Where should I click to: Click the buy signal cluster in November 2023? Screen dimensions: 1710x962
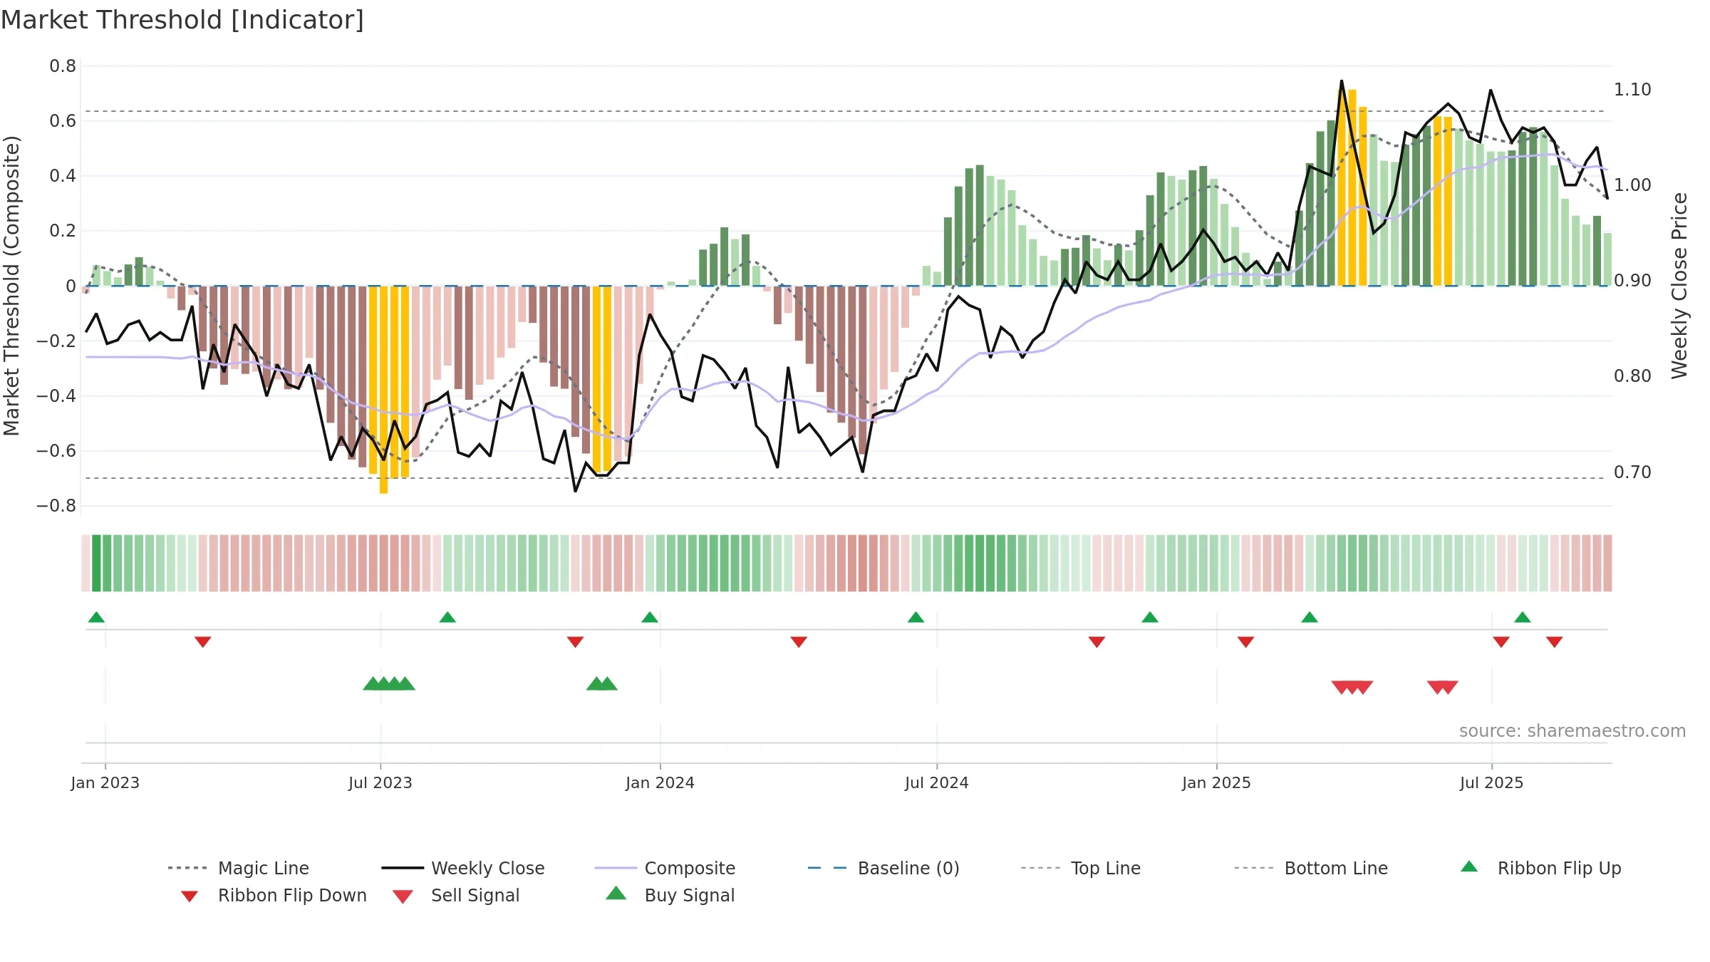[x=602, y=683]
